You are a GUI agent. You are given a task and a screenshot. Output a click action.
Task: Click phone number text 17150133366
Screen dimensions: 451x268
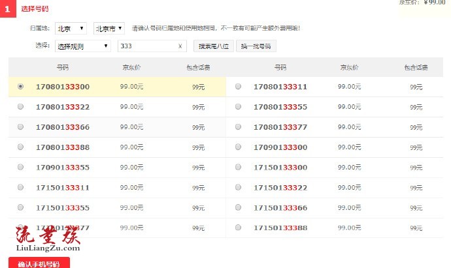280,208
